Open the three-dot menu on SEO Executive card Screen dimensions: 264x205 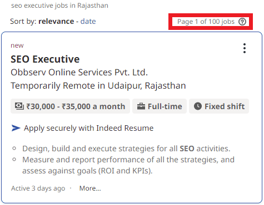[x=245, y=48]
